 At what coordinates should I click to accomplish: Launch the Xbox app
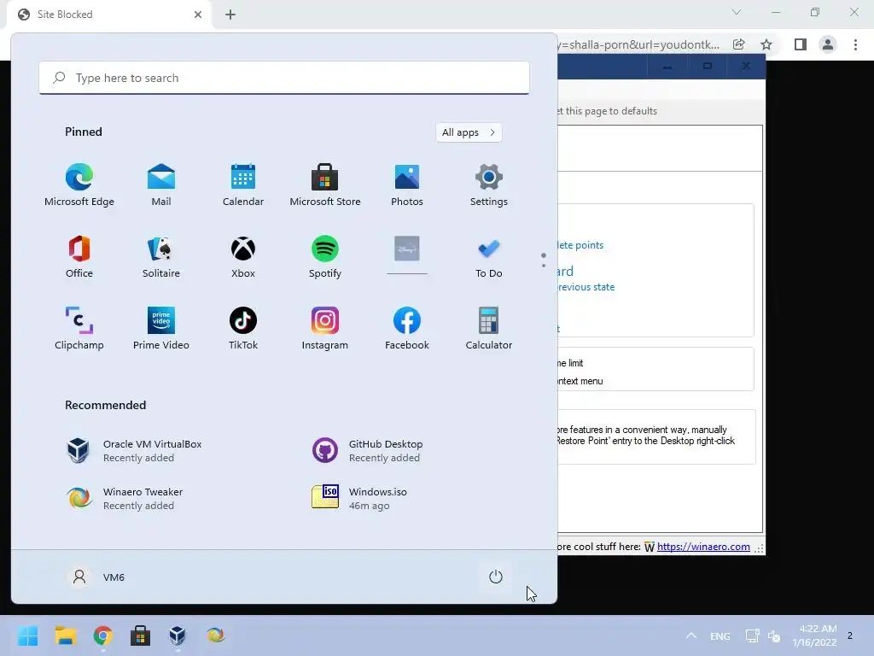click(x=243, y=256)
